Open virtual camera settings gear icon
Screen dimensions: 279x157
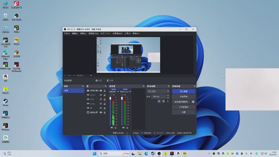coord(193,102)
